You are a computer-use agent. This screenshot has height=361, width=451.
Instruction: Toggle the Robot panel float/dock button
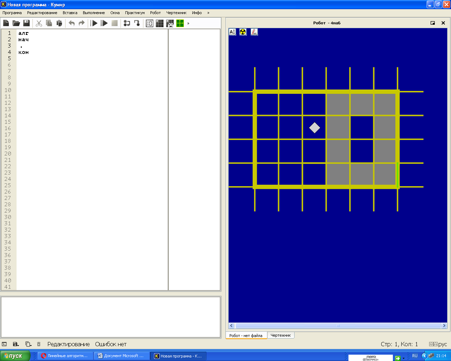coord(433,23)
